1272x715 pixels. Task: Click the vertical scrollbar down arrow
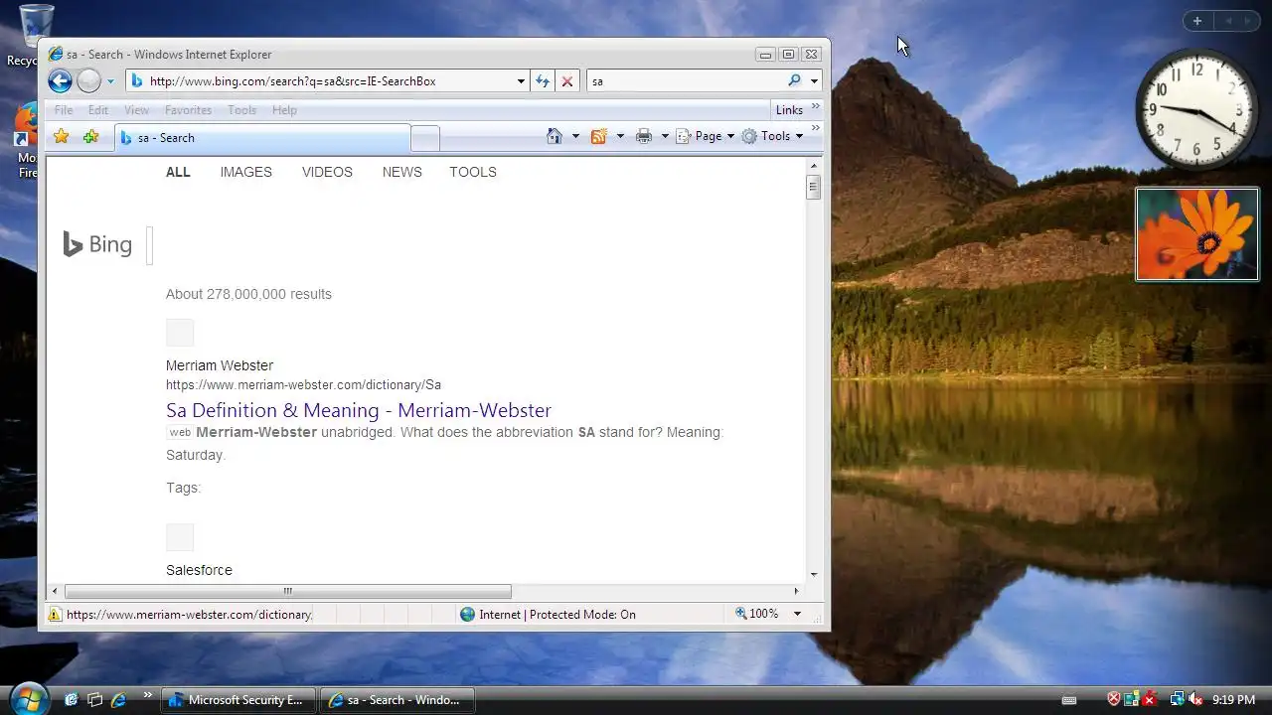pyautogui.click(x=814, y=574)
